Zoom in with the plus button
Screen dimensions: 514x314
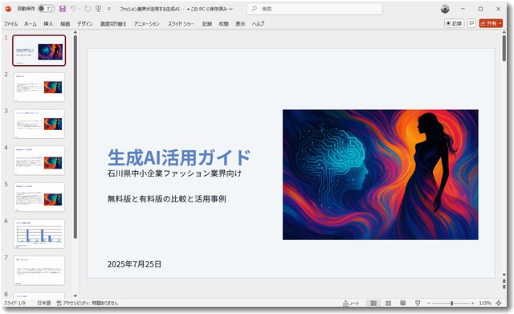(472, 304)
